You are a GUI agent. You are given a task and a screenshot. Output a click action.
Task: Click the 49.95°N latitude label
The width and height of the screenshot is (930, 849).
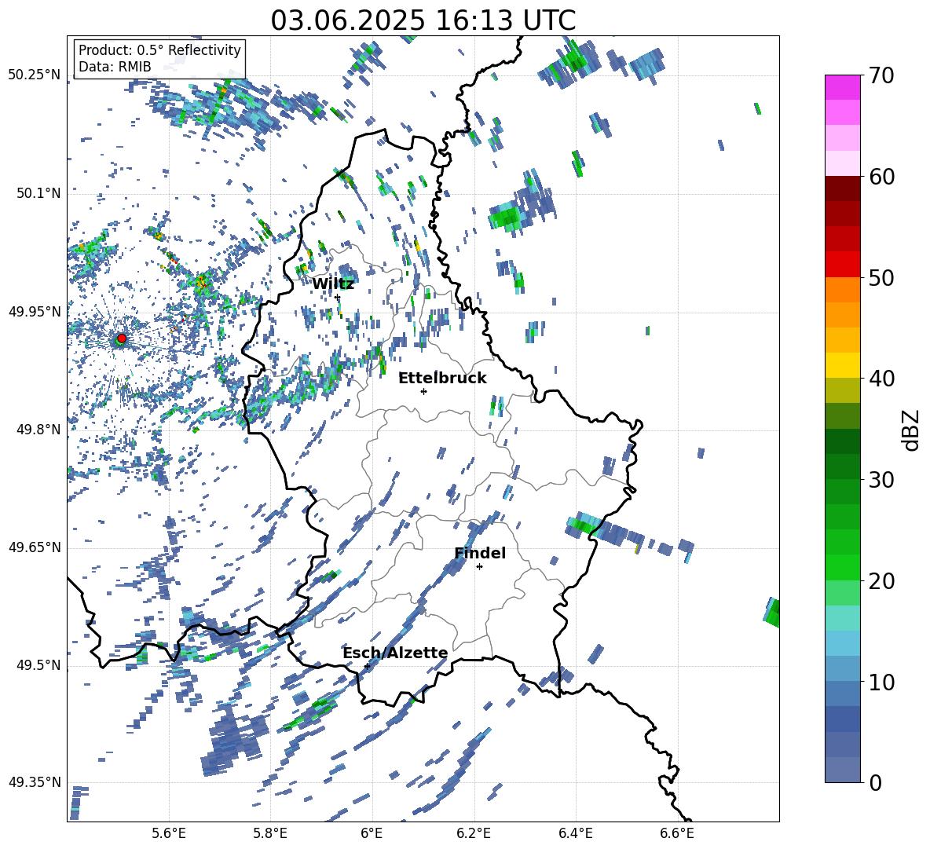point(35,311)
